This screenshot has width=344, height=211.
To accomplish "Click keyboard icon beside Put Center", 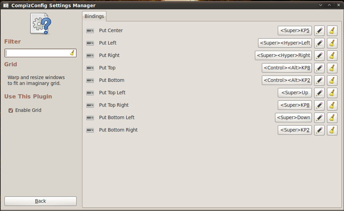I will 90,31.
